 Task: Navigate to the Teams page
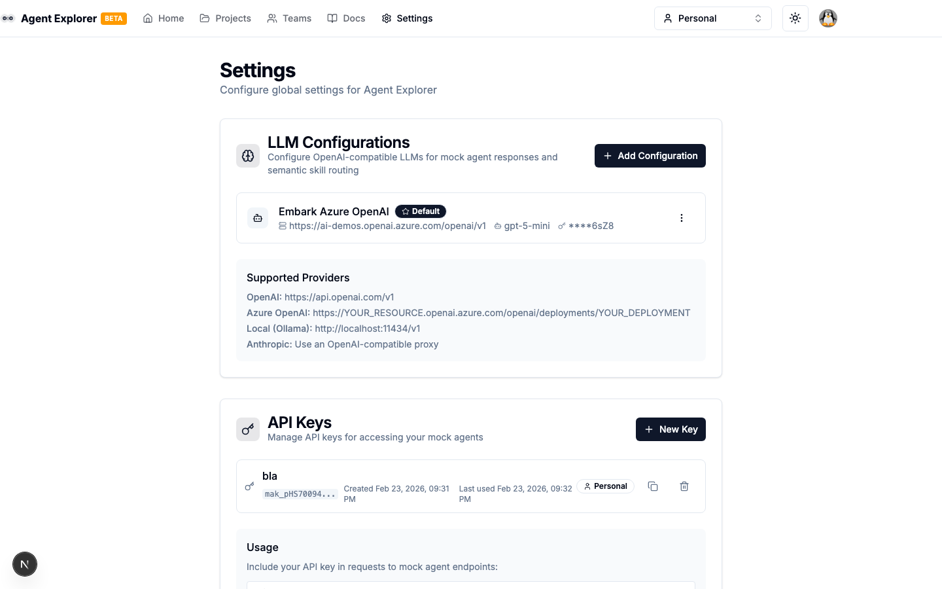[x=289, y=18]
